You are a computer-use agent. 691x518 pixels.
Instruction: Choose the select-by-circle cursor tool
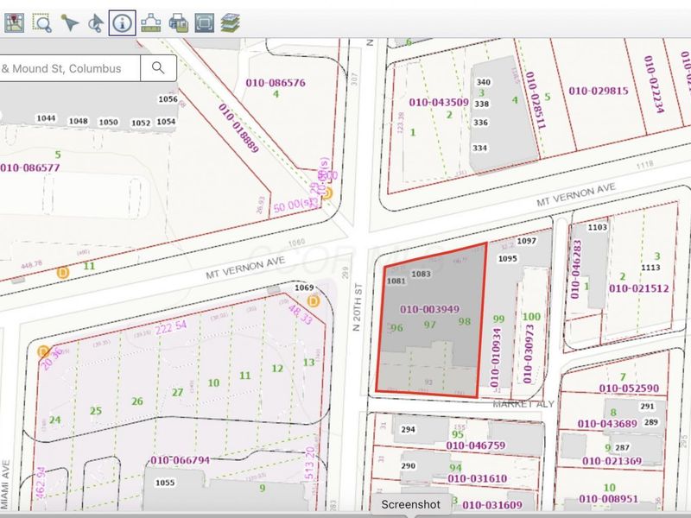click(96, 23)
